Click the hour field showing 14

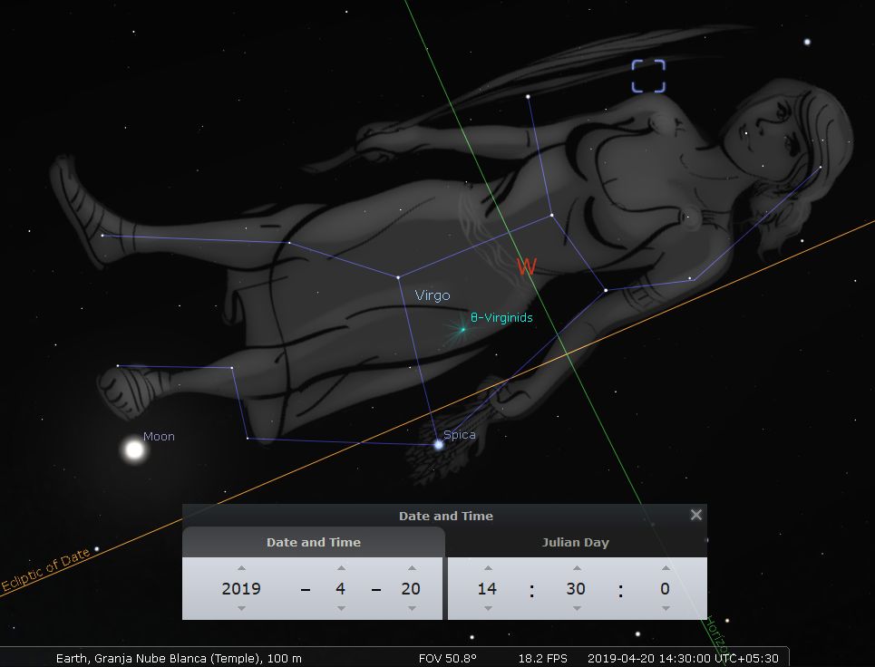click(487, 588)
